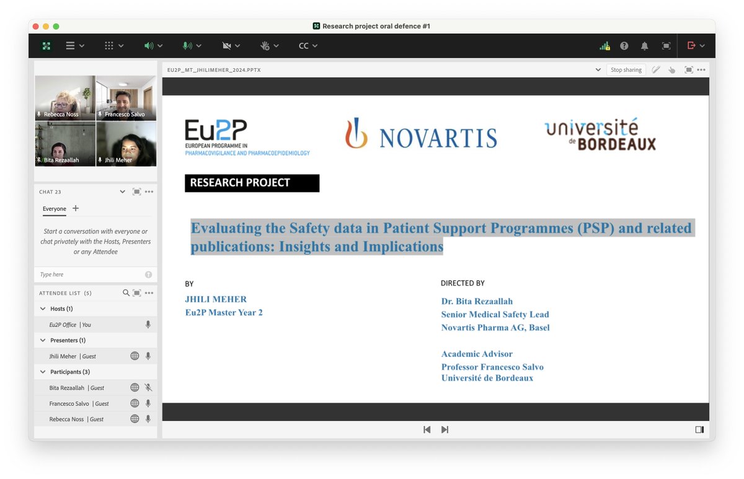The height and width of the screenshot is (479, 744).
Task: Open the share pod document dropdown
Action: coord(598,70)
